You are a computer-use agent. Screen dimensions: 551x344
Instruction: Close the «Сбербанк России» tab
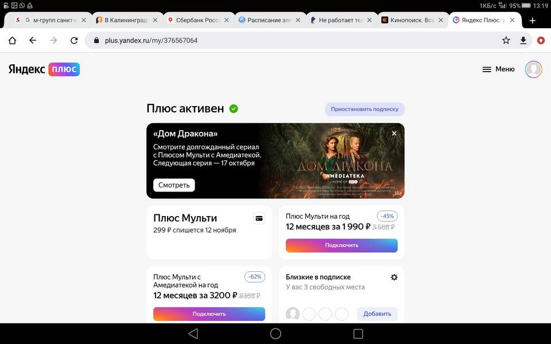click(227, 21)
